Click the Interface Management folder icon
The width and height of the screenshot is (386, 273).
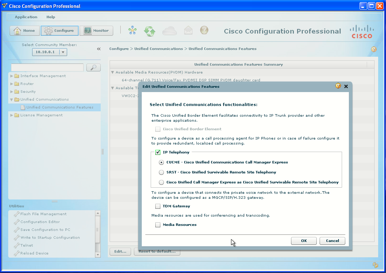[x=17, y=76]
